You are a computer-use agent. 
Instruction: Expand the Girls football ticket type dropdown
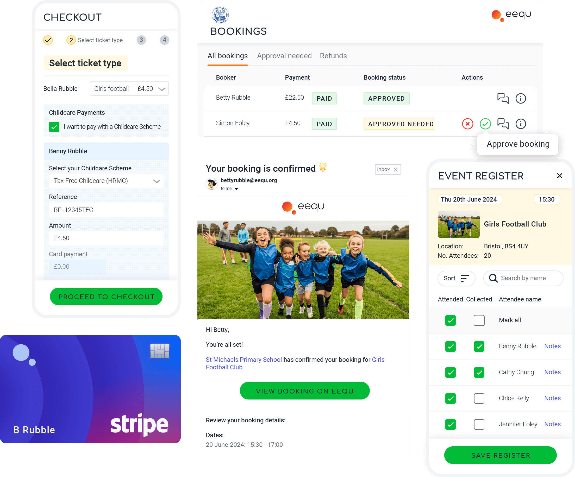[x=162, y=89]
